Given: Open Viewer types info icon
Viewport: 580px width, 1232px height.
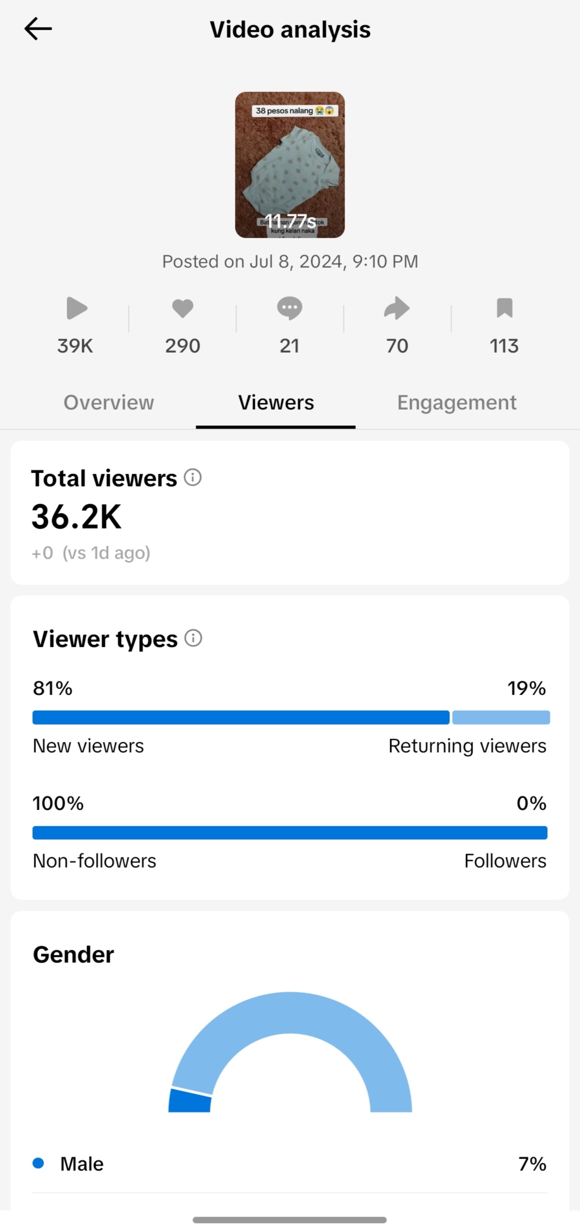Looking at the screenshot, I should tap(193, 638).
